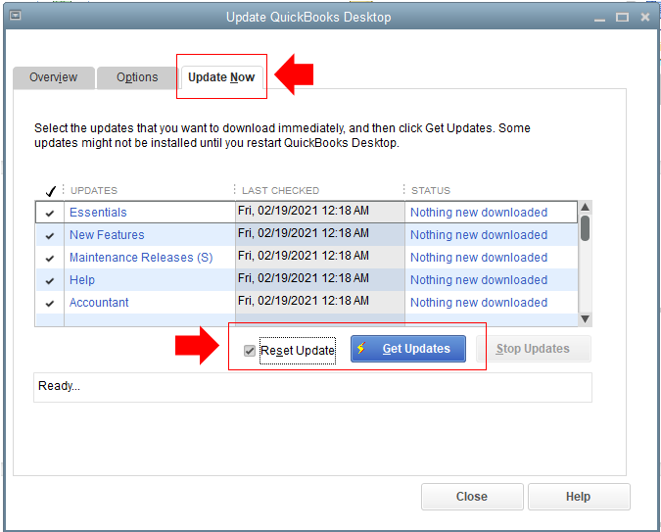Click the Accountant last checked date cell

coord(320,302)
